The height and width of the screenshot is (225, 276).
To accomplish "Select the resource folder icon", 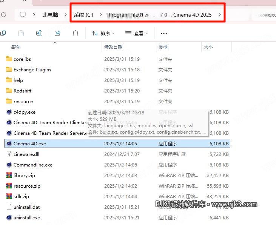I will (9, 101).
